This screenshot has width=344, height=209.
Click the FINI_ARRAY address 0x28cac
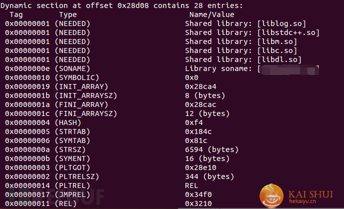200,104
